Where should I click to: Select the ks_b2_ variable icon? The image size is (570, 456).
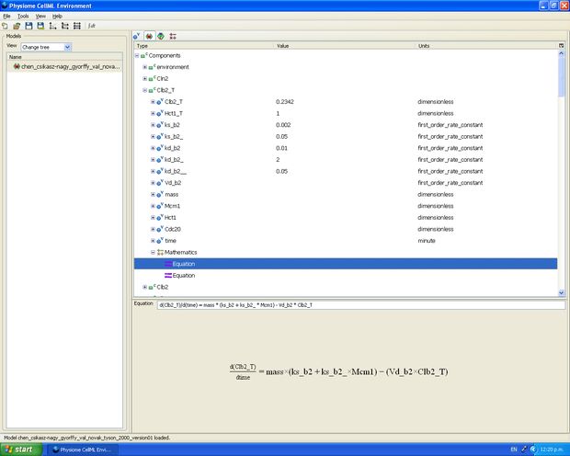click(160, 137)
